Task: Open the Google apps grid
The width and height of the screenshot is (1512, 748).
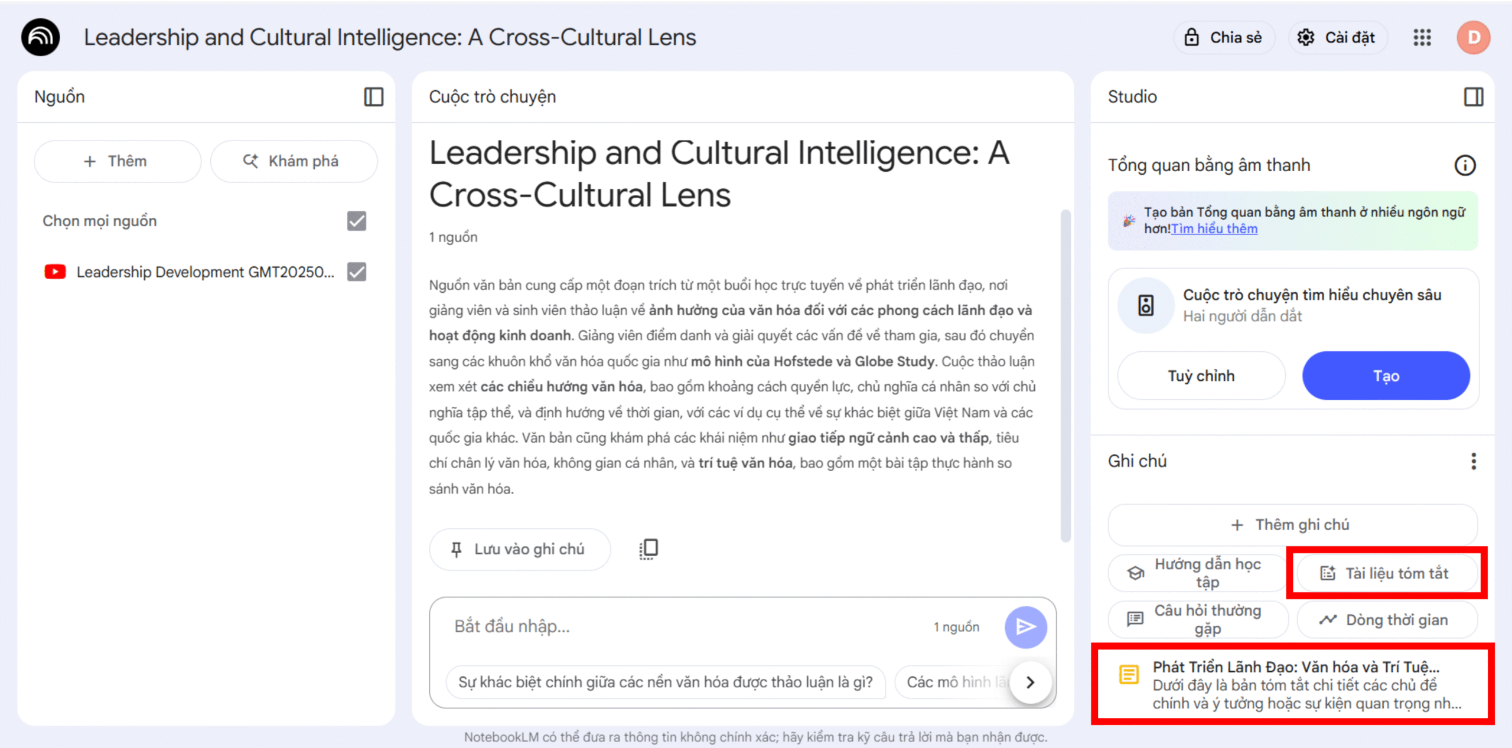Action: coord(1422,37)
